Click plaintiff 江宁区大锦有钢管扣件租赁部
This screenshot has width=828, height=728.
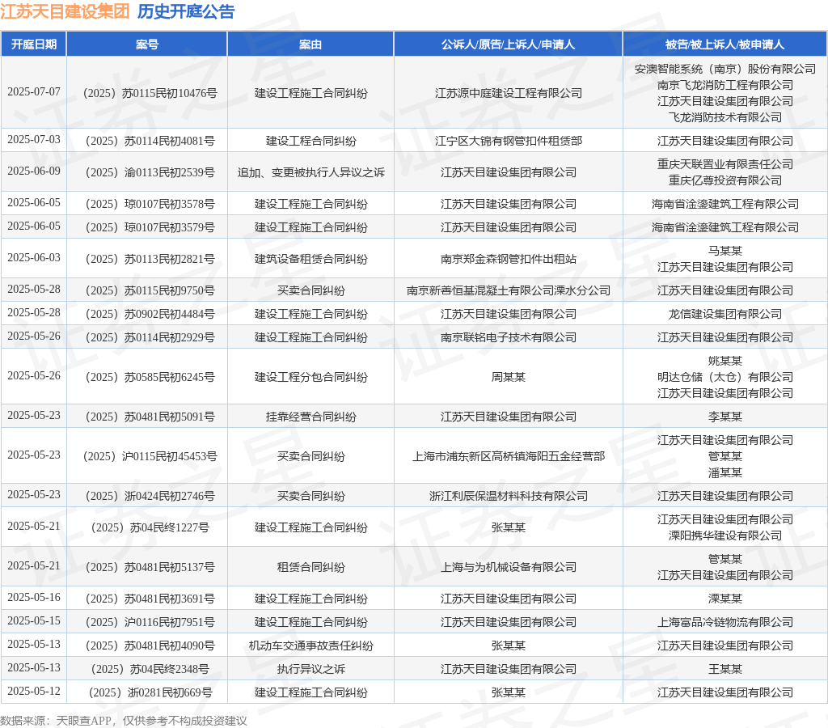pos(509,141)
